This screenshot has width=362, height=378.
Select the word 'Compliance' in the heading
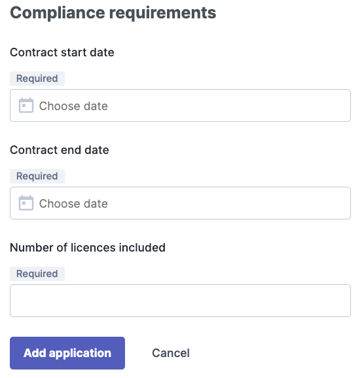point(58,13)
